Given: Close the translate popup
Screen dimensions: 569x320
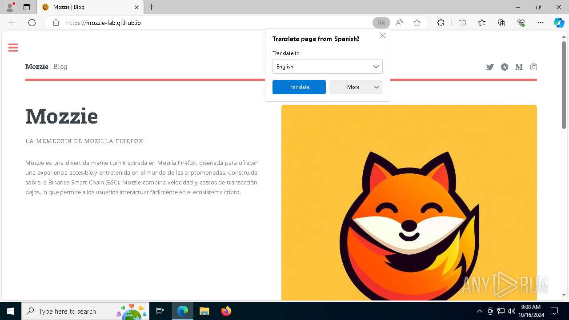Looking at the screenshot, I should point(383,36).
